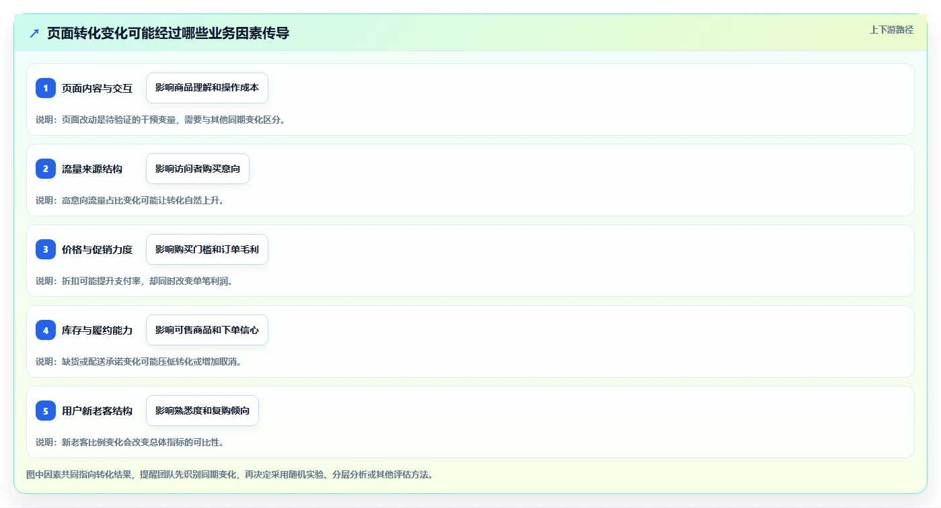Click number badge 1 for 页面内容与交互
941x508 pixels.
coord(46,88)
